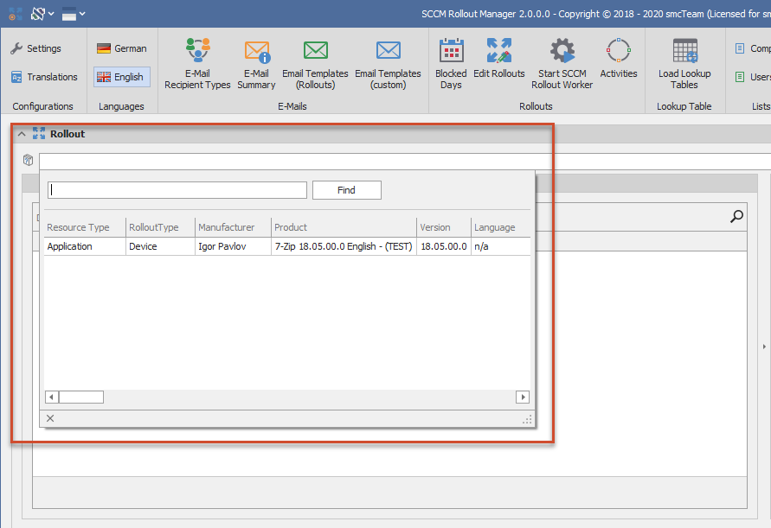Sort by Manufacturer column header
The image size is (771, 528).
point(233,227)
